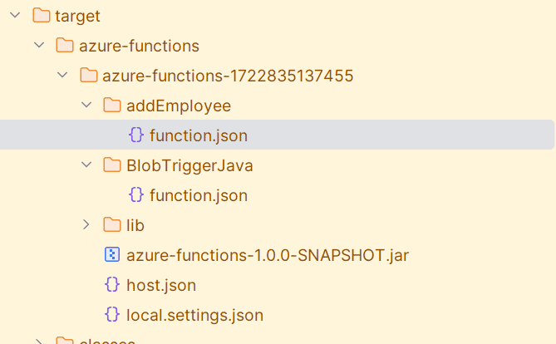Click the host.json braces icon
The height and width of the screenshot is (344, 556).
pyautogui.click(x=112, y=284)
